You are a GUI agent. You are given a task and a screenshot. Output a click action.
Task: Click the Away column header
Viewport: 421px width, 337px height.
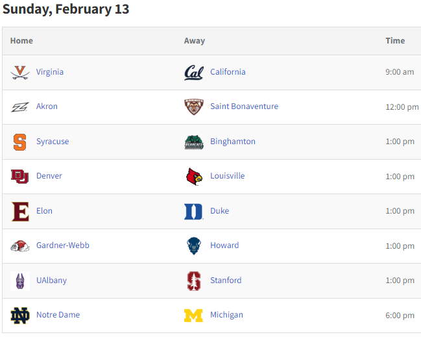coord(195,40)
